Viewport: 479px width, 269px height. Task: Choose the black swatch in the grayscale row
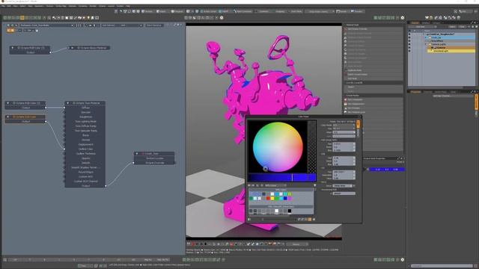[x=290, y=211]
